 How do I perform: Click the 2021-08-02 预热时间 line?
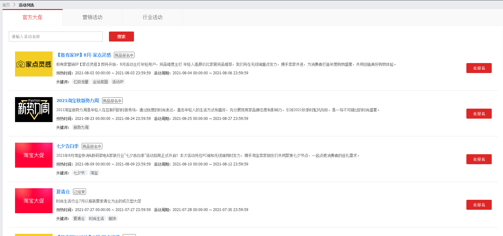tap(104, 73)
